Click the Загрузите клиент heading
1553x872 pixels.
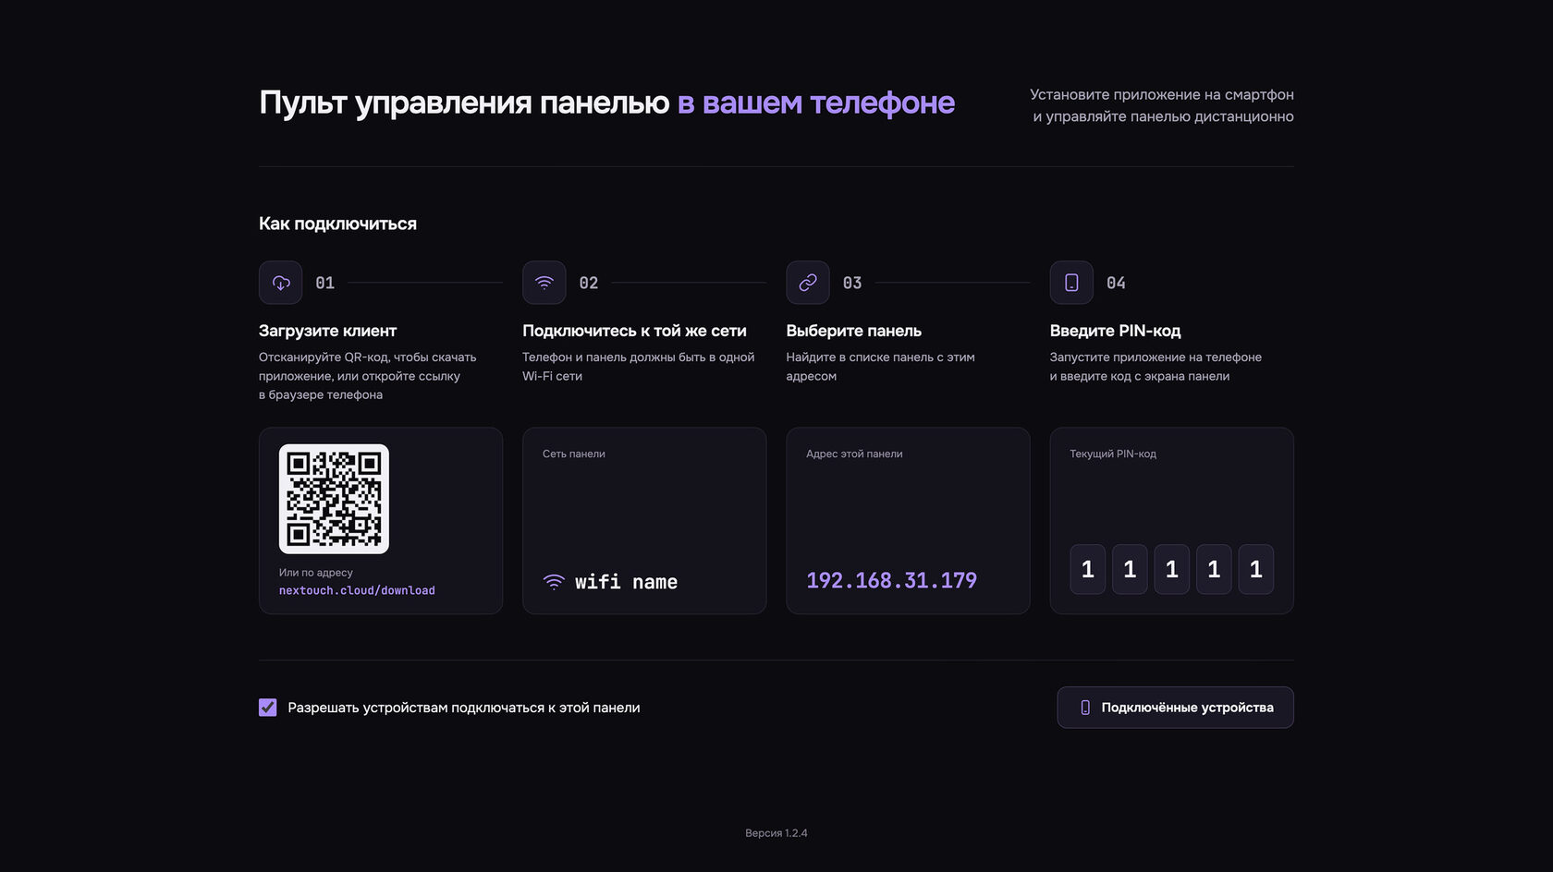pos(327,331)
